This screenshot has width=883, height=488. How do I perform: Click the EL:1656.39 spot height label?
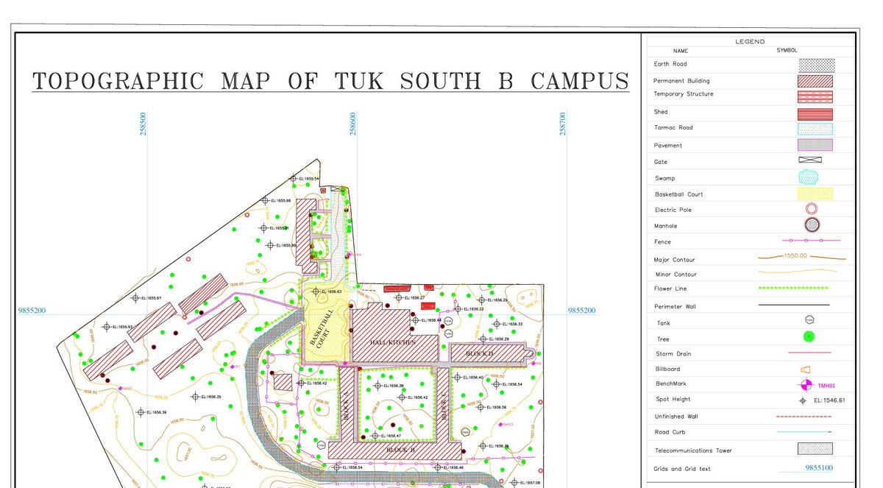[x=155, y=412]
